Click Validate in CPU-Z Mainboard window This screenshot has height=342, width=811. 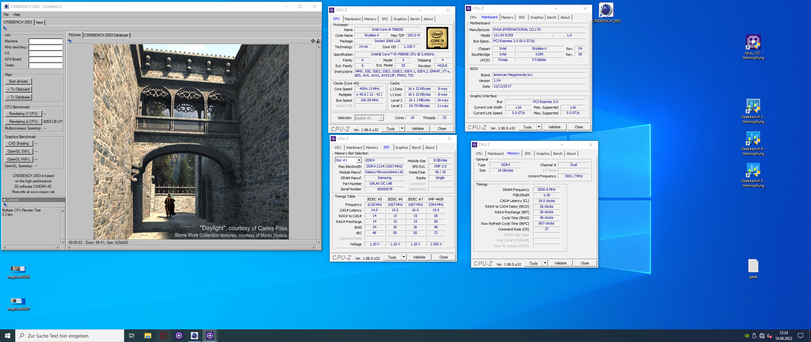point(554,127)
